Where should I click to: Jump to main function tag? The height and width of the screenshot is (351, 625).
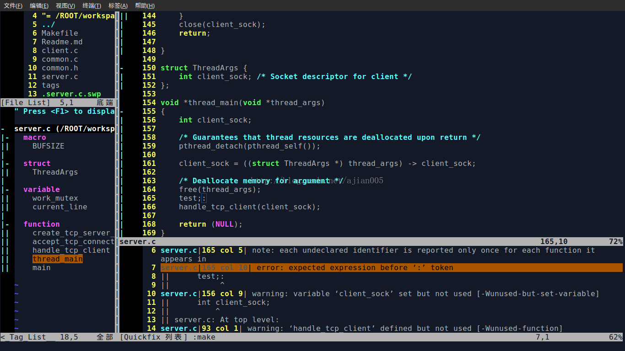pos(42,268)
